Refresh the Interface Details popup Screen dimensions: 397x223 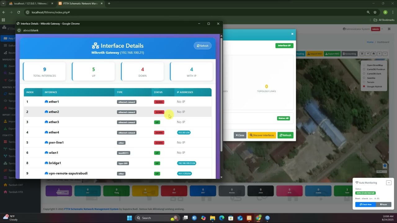pos(203,46)
